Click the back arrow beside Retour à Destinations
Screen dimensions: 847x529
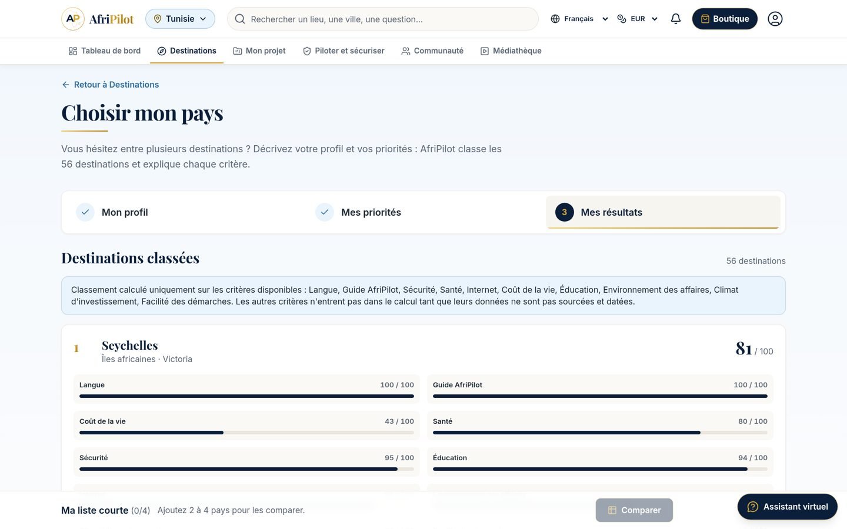tap(66, 85)
